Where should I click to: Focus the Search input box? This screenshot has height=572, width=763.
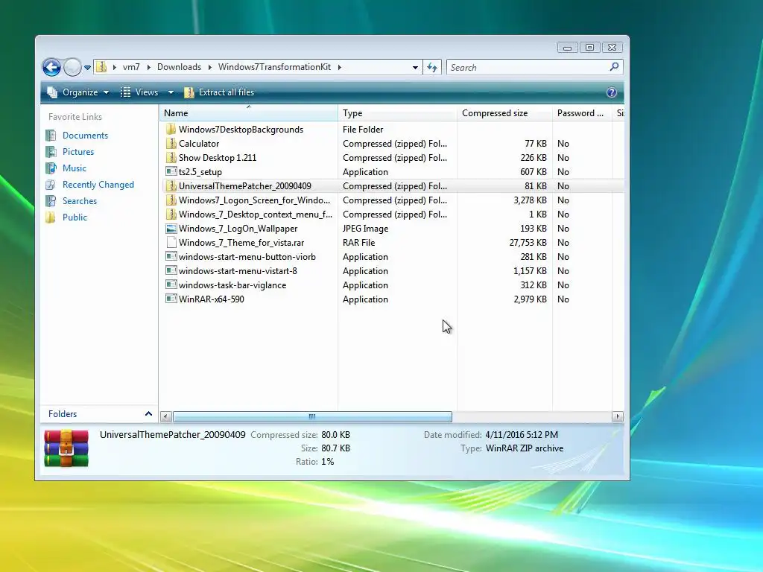[528, 68]
